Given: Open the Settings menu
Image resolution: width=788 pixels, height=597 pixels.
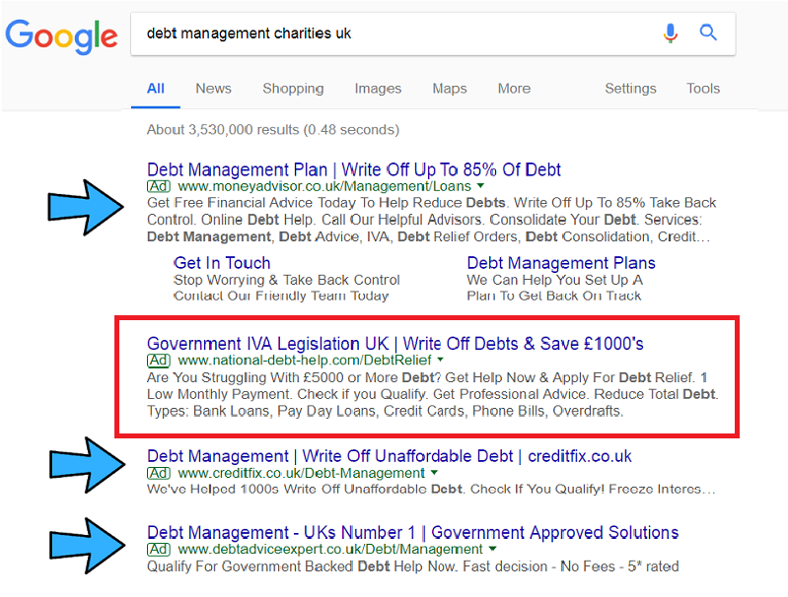Looking at the screenshot, I should point(631,89).
